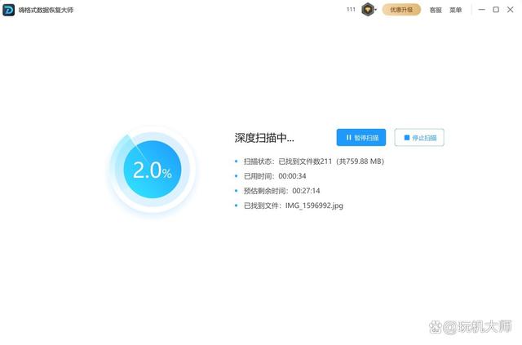Click the app logo icon in title bar
This screenshot has width=522, height=345.
[x=9, y=10]
